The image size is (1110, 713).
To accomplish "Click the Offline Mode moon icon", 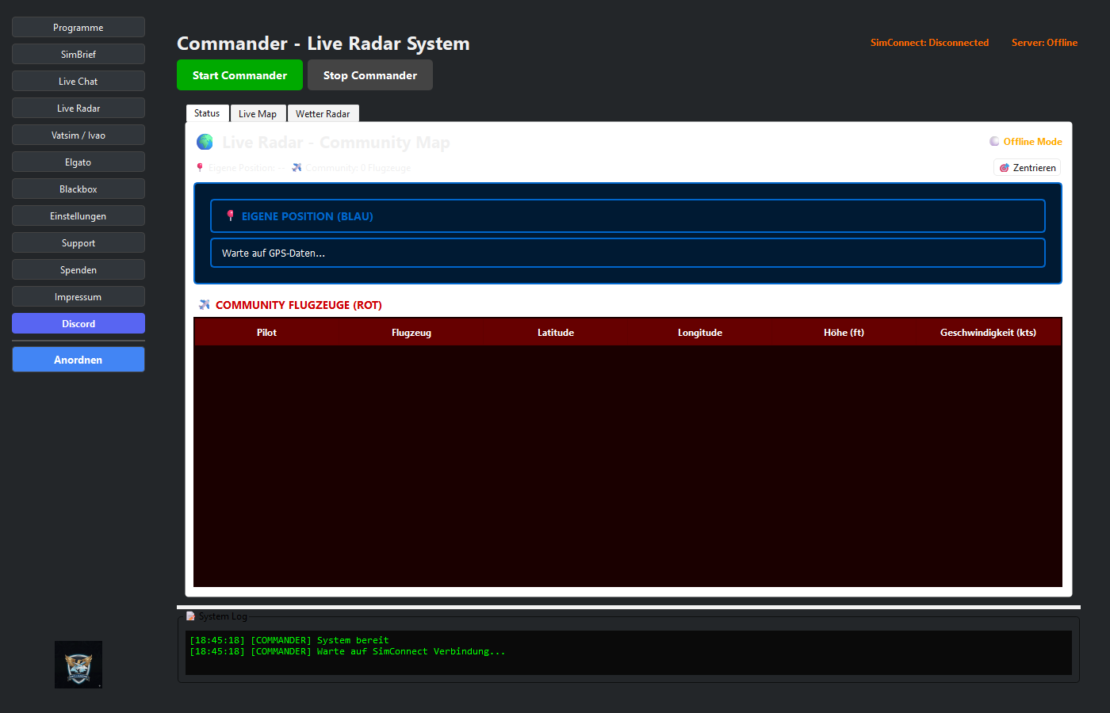I will click(994, 142).
